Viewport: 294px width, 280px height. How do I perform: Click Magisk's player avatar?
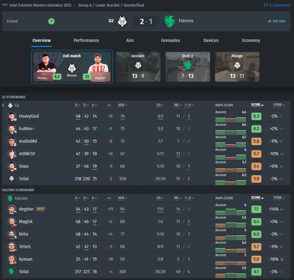click(x=12, y=222)
